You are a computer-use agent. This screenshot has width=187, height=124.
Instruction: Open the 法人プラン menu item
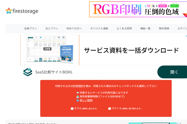click(52, 29)
